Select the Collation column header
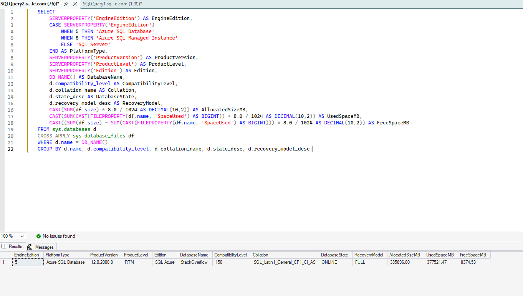 [x=260, y=255]
